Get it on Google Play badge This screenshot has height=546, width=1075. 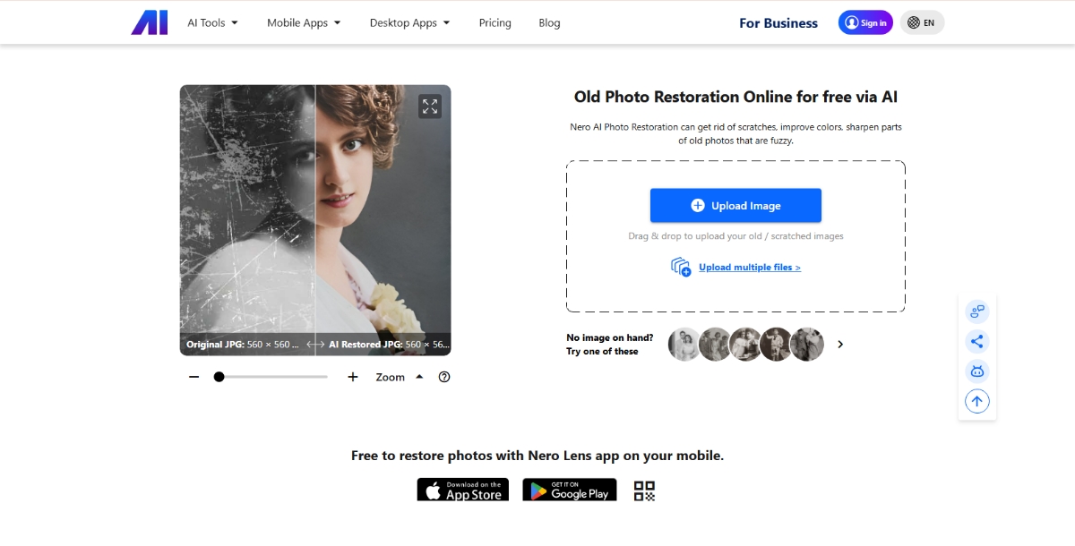pos(570,490)
